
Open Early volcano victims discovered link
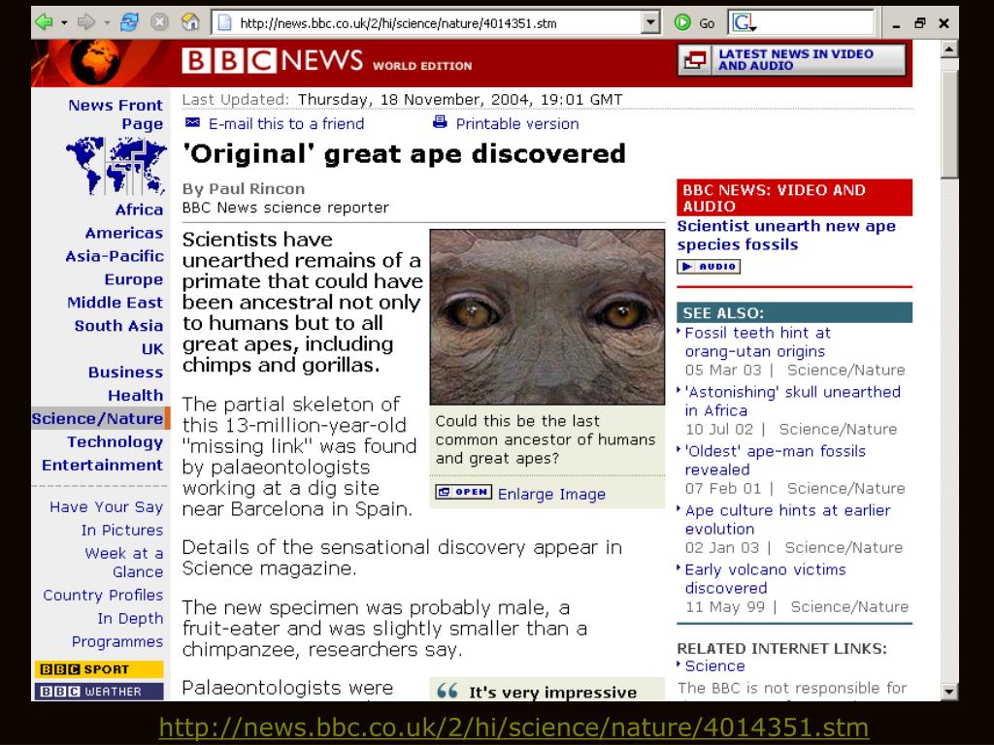pos(765,579)
